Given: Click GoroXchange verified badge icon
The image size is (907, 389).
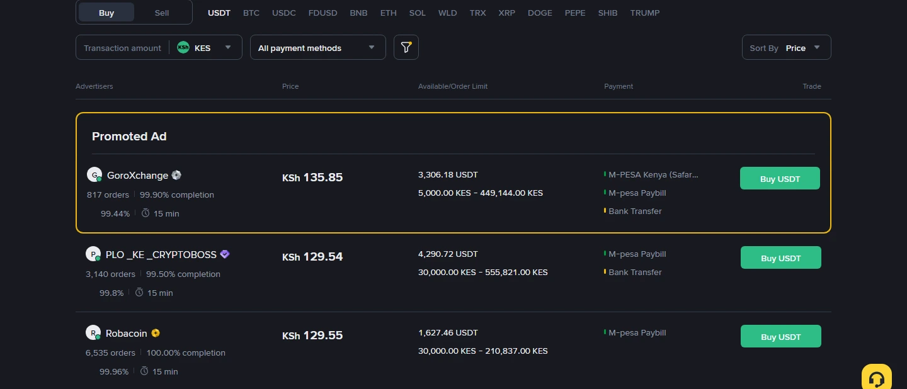Looking at the screenshot, I should (176, 175).
